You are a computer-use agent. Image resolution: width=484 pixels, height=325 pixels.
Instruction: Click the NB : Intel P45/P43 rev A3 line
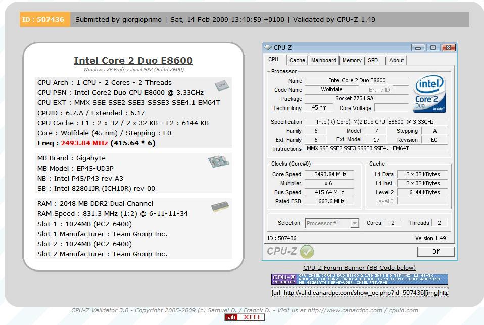pos(80,179)
